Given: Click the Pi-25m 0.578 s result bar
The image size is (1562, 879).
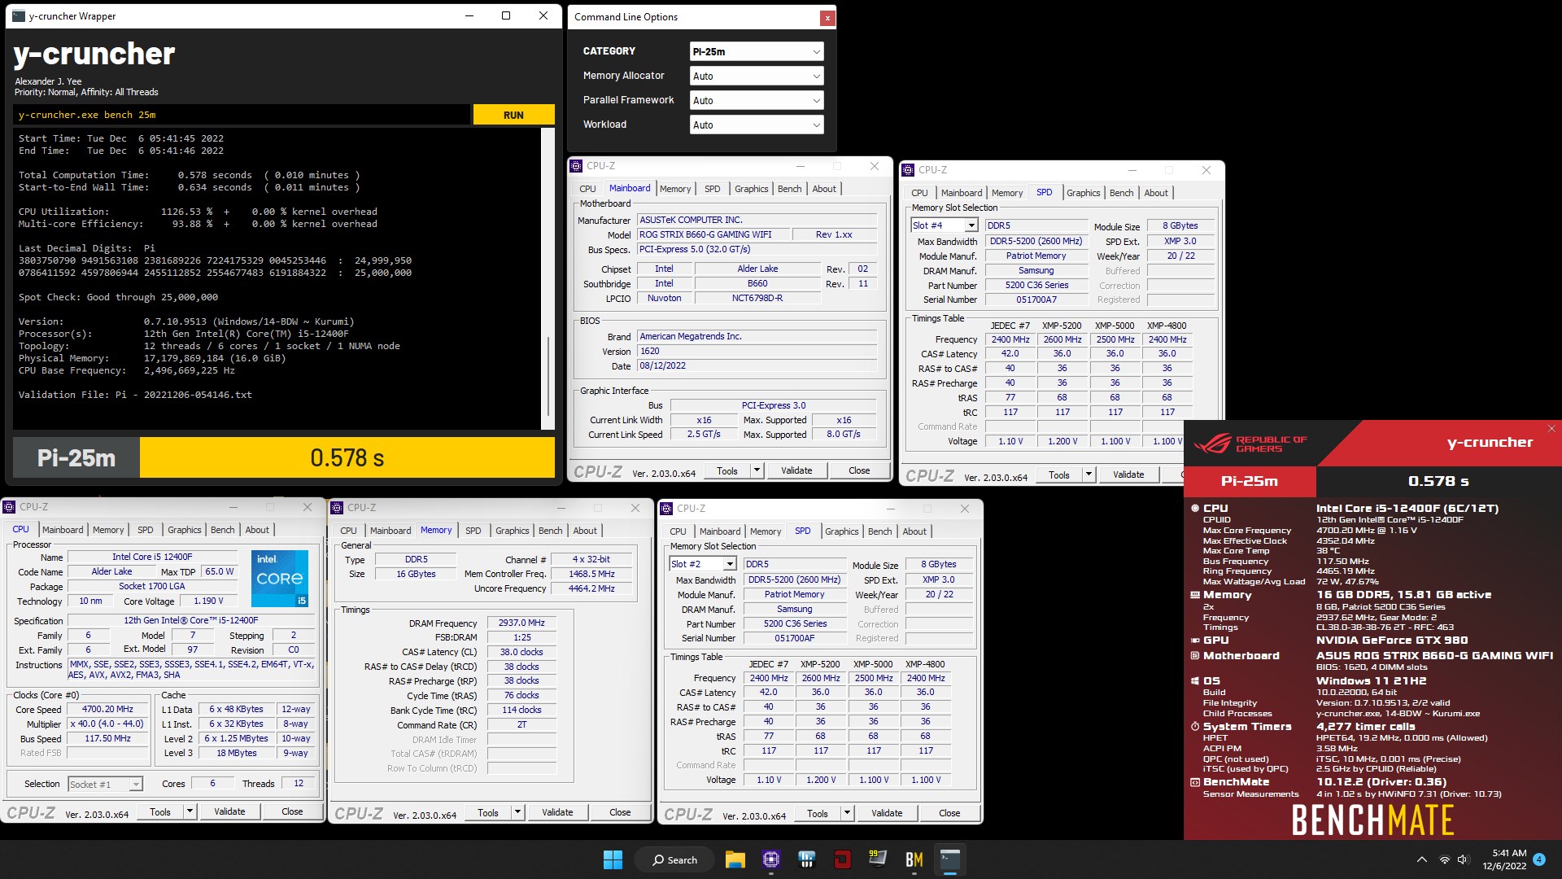Looking at the screenshot, I should click(x=284, y=457).
